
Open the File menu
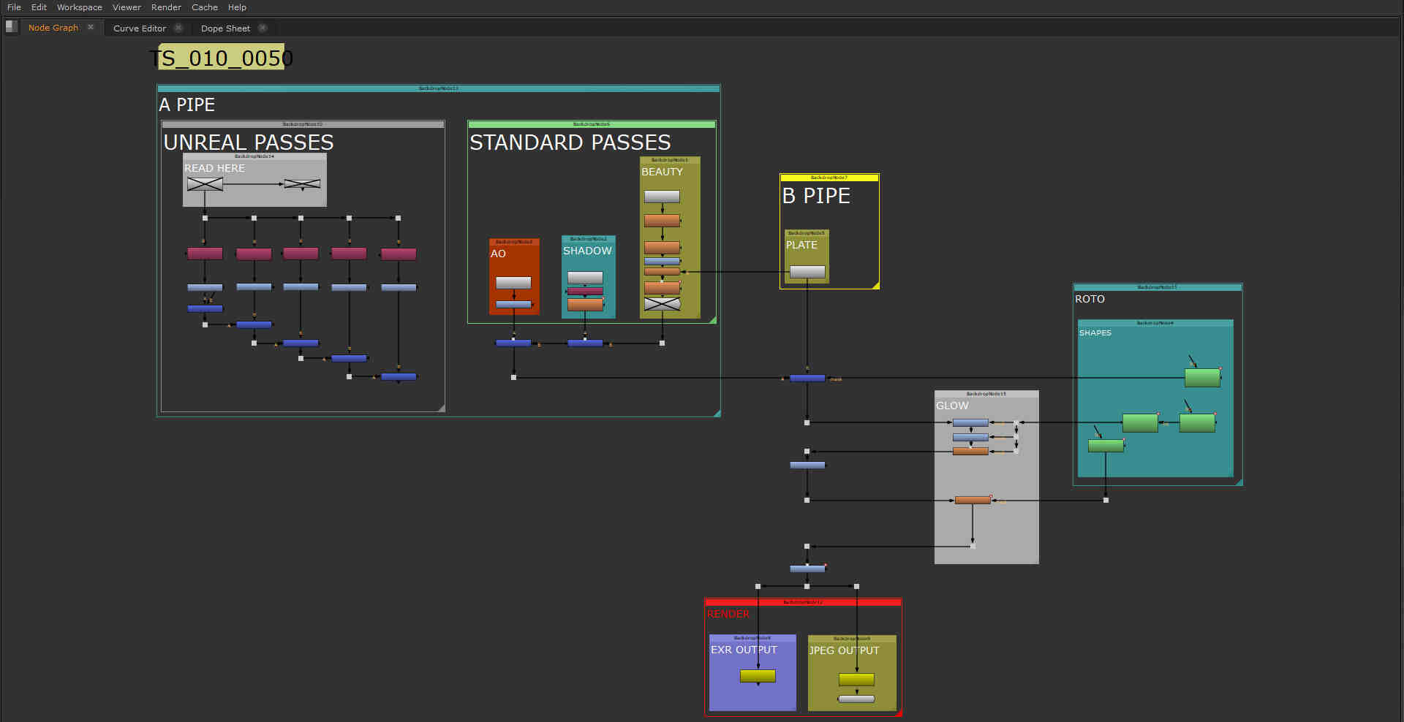pyautogui.click(x=14, y=7)
